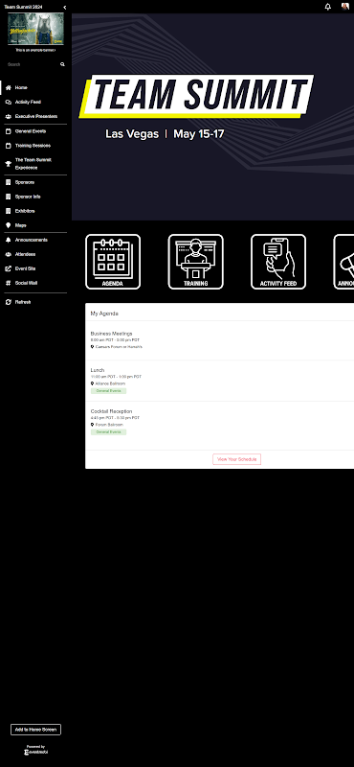Open the Agenda tile icon
Screen dimensions: 354x767
[113, 262]
